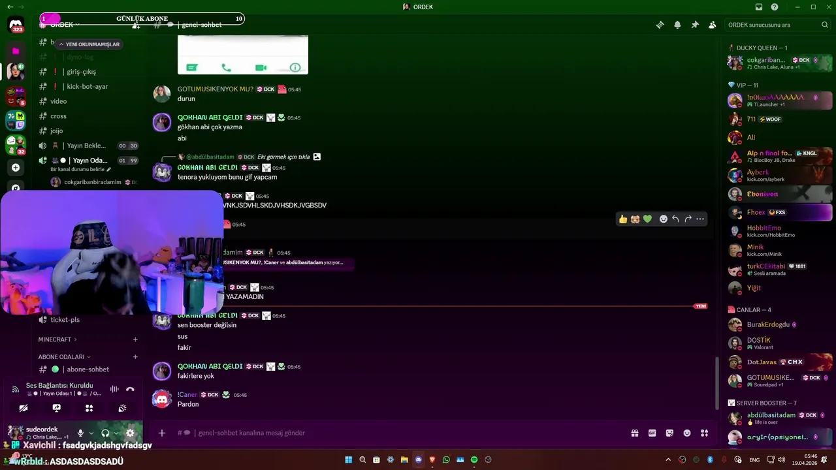Open notification settings bell in header
The width and height of the screenshot is (836, 470).
coord(677,25)
